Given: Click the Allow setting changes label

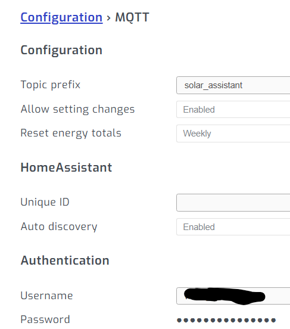Looking at the screenshot, I should [77, 109].
